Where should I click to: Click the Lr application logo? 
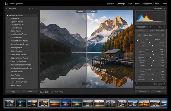[7, 3]
